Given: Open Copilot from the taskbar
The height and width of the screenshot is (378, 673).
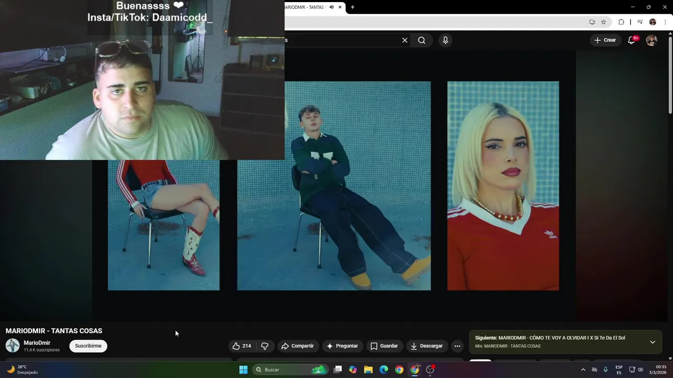Looking at the screenshot, I should pos(353,370).
